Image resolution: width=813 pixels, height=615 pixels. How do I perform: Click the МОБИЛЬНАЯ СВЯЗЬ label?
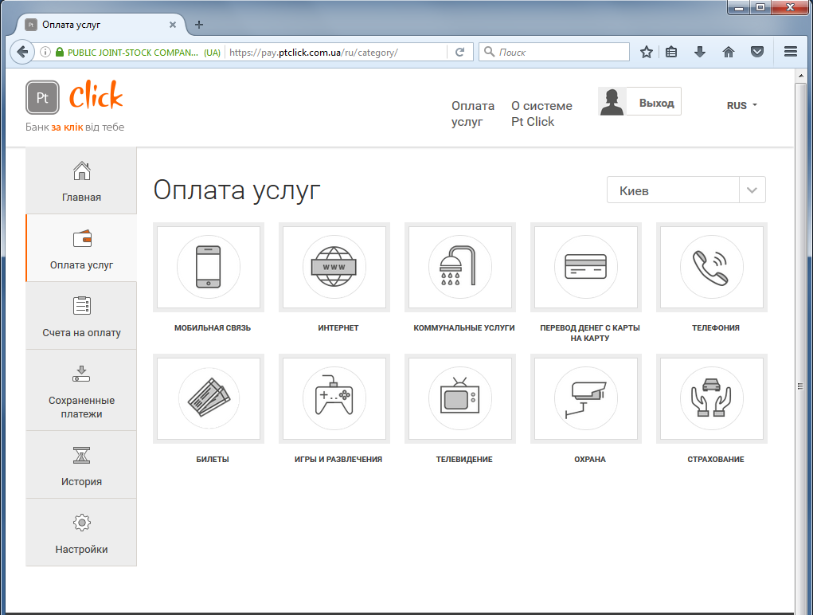pyautogui.click(x=213, y=327)
